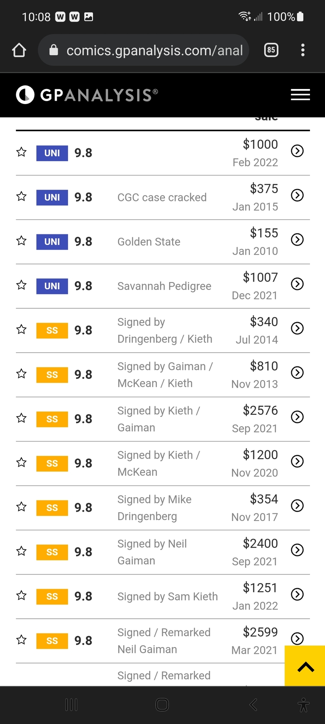Expand the CGC case cracked sale details arrow

coord(297,195)
